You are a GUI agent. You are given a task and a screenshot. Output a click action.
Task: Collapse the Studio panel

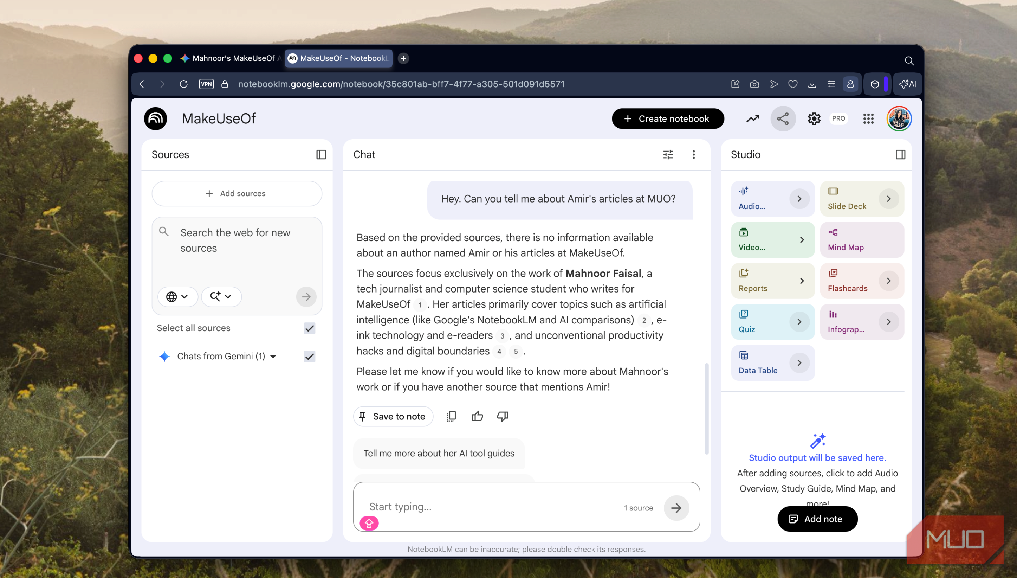coord(900,154)
